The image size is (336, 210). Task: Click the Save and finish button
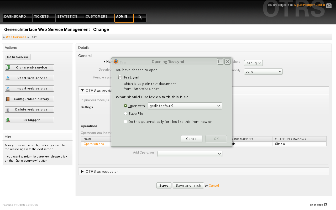(188, 185)
